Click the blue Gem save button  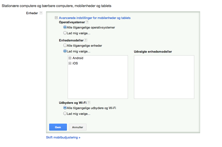point(58,127)
